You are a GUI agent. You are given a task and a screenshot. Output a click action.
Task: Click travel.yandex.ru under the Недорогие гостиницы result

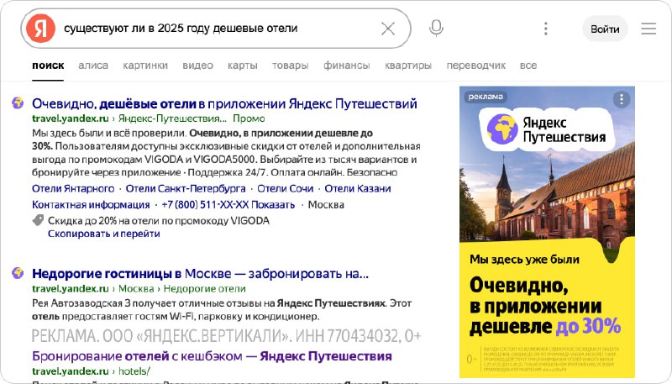click(x=71, y=288)
